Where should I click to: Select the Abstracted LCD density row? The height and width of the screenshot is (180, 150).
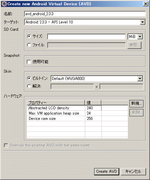pyautogui.click(x=77, y=108)
